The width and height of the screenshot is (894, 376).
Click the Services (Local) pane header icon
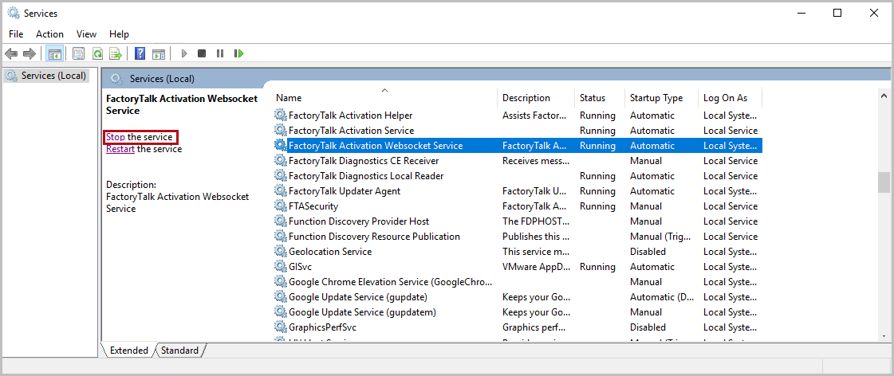116,79
